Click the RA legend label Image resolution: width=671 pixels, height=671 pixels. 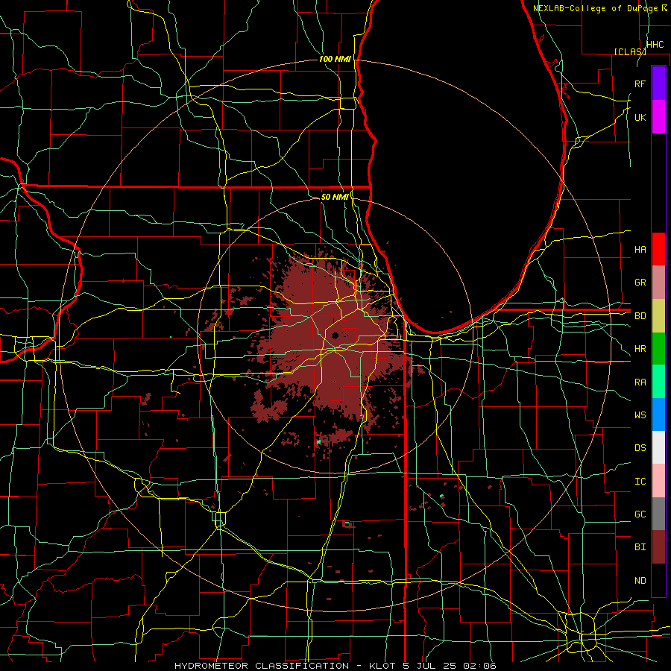click(640, 382)
